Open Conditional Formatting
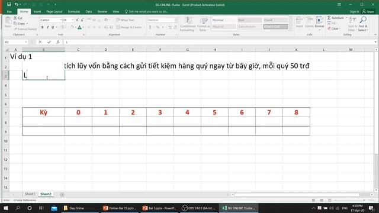The width and height of the screenshot is (379, 213). pyautogui.click(x=188, y=24)
